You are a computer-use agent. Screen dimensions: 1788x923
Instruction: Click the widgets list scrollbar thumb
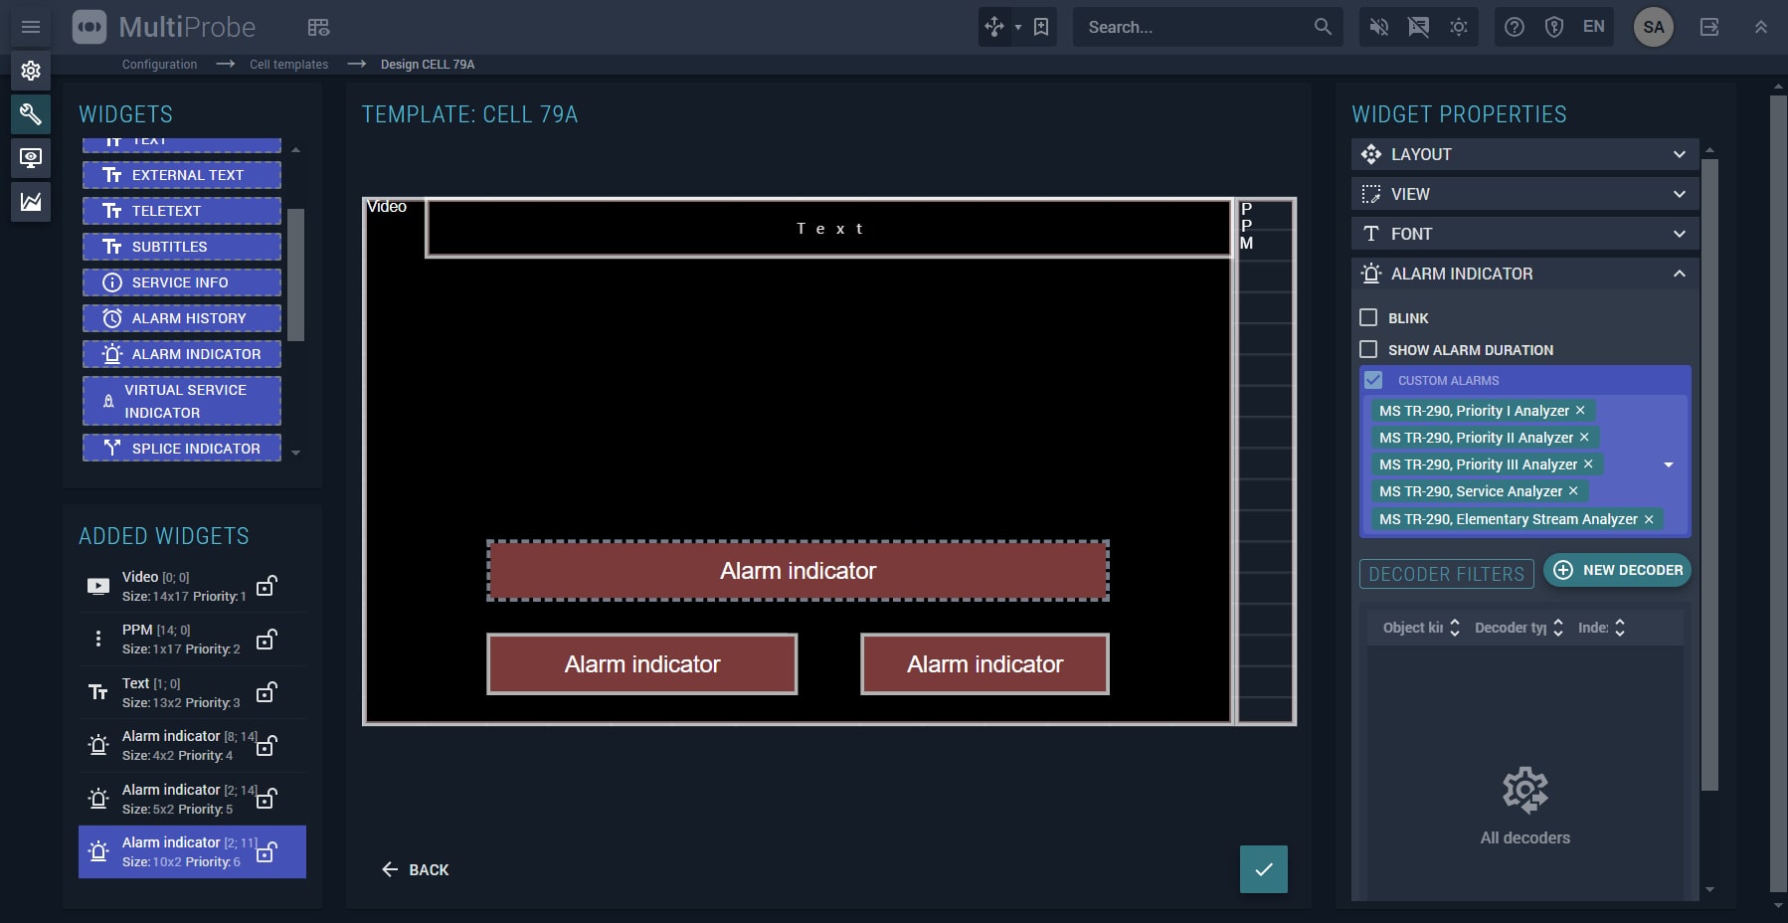pos(295,274)
